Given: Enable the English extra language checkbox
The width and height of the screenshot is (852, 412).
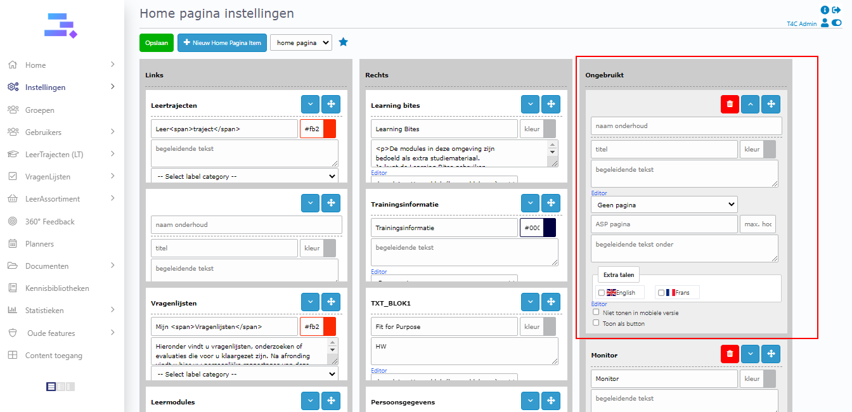Looking at the screenshot, I should click(602, 293).
